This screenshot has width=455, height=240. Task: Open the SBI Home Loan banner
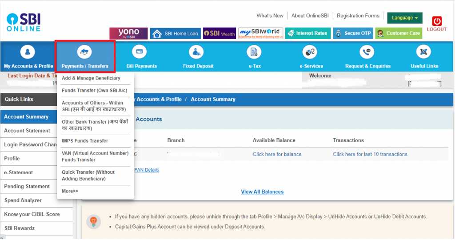coord(175,33)
